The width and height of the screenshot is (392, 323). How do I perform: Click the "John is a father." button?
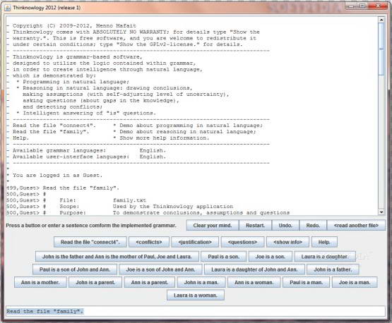[x=333, y=269]
